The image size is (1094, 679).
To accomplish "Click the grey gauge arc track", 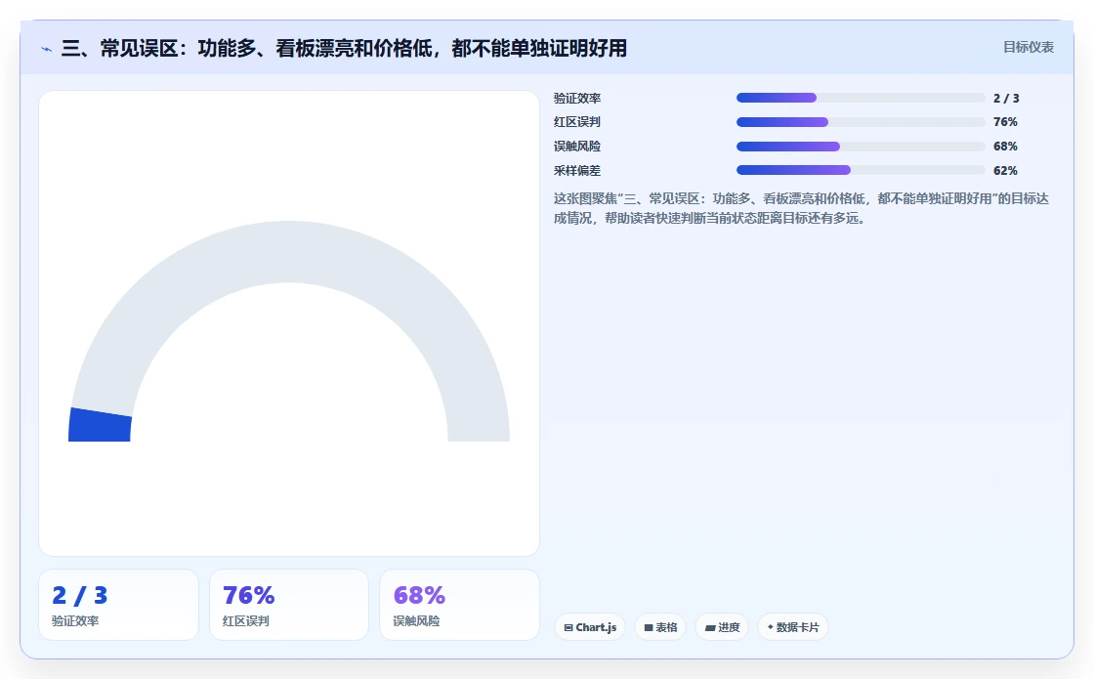I will pyautogui.click(x=289, y=251).
